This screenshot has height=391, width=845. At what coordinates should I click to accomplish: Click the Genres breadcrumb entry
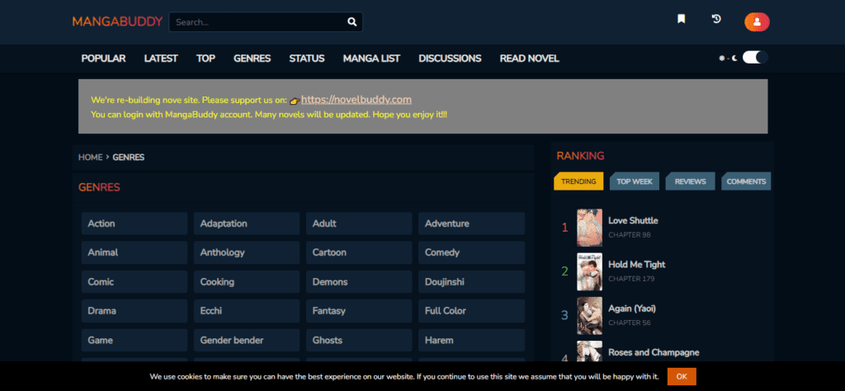(128, 158)
